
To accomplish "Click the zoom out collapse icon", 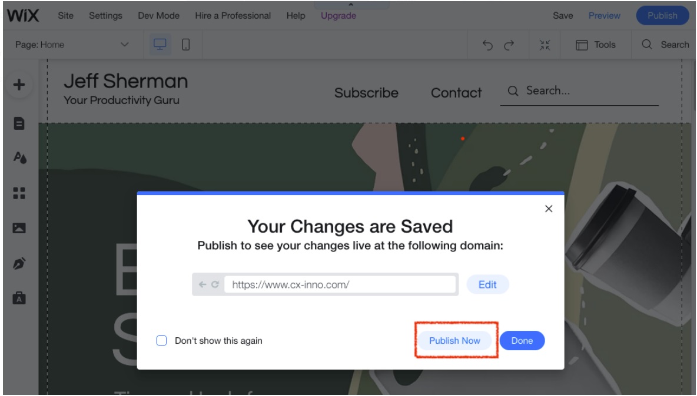I will (x=544, y=45).
